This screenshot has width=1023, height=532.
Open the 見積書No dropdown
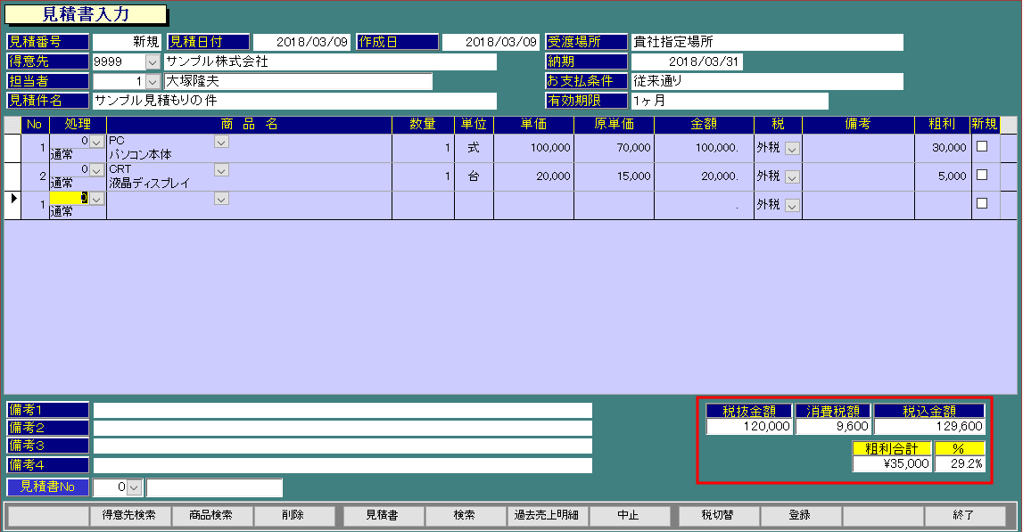point(134,487)
